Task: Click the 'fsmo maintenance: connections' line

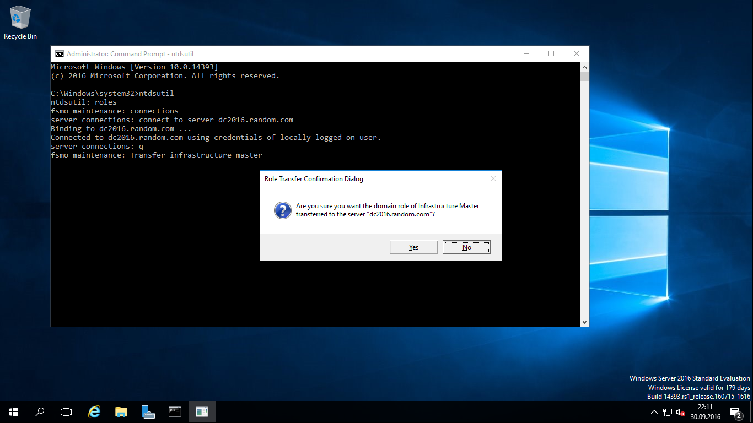Action: (115, 111)
